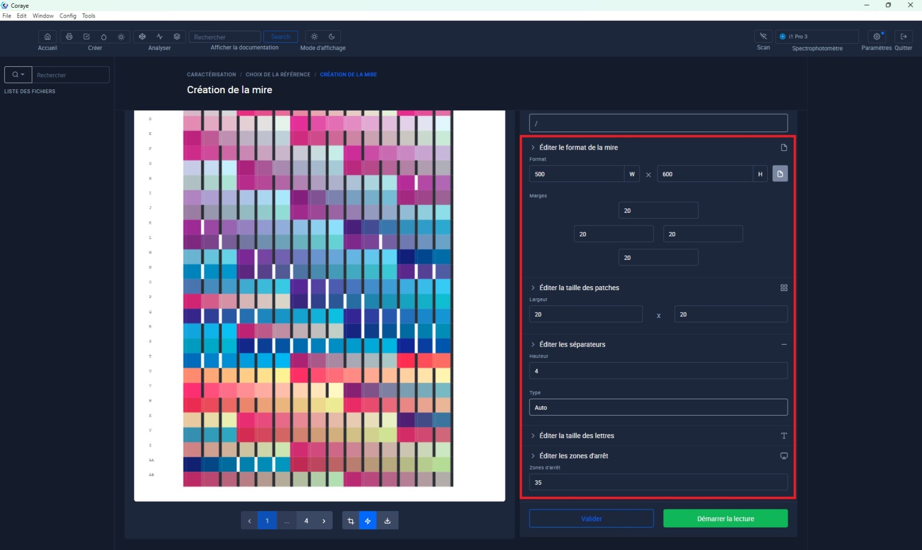Click the page icon beside Éditer le format
The height and width of the screenshot is (550, 922).
(784, 148)
